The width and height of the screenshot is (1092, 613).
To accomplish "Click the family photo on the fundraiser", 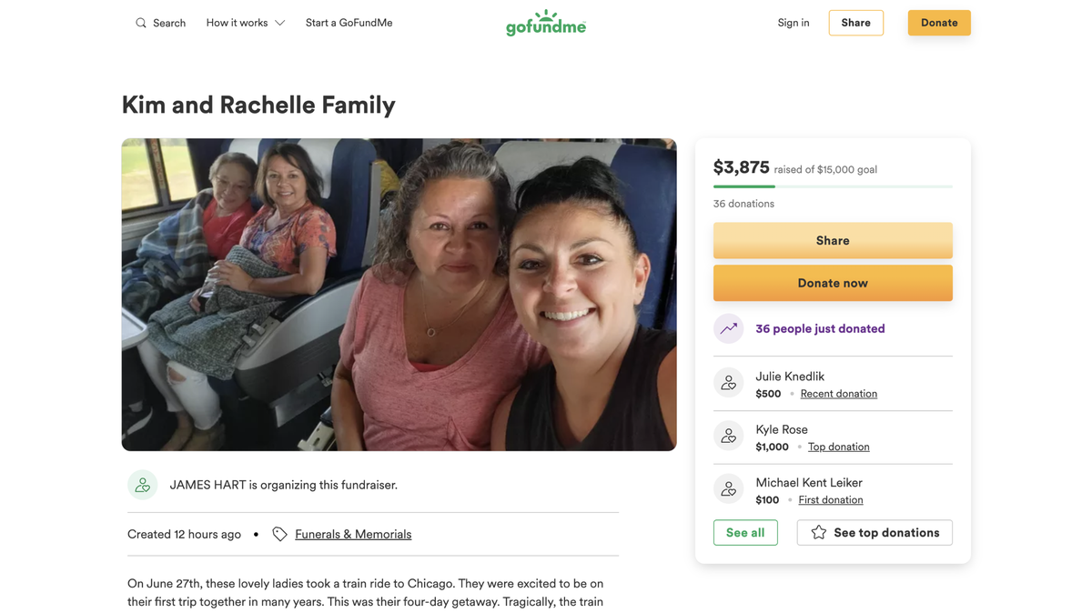I will pyautogui.click(x=399, y=295).
